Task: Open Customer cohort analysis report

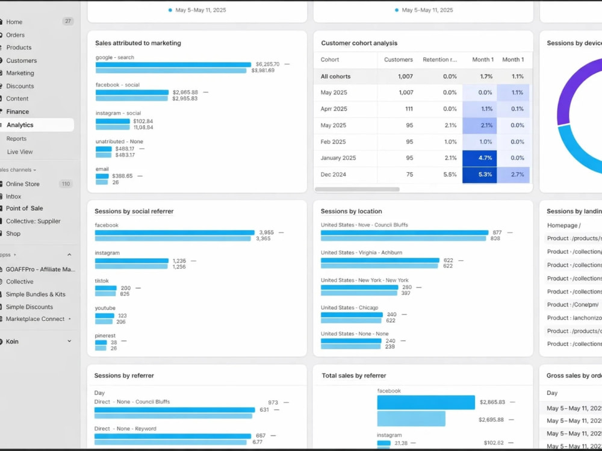Action: [359, 43]
